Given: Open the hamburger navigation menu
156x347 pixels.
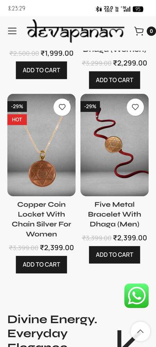Looking at the screenshot, I should 12,31.
